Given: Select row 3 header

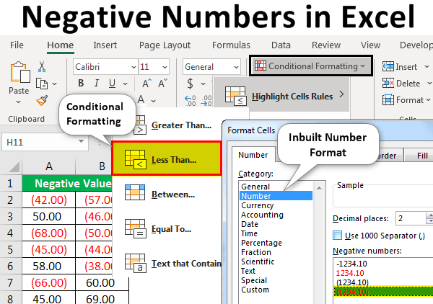Looking at the screenshot, I should tap(11, 216).
